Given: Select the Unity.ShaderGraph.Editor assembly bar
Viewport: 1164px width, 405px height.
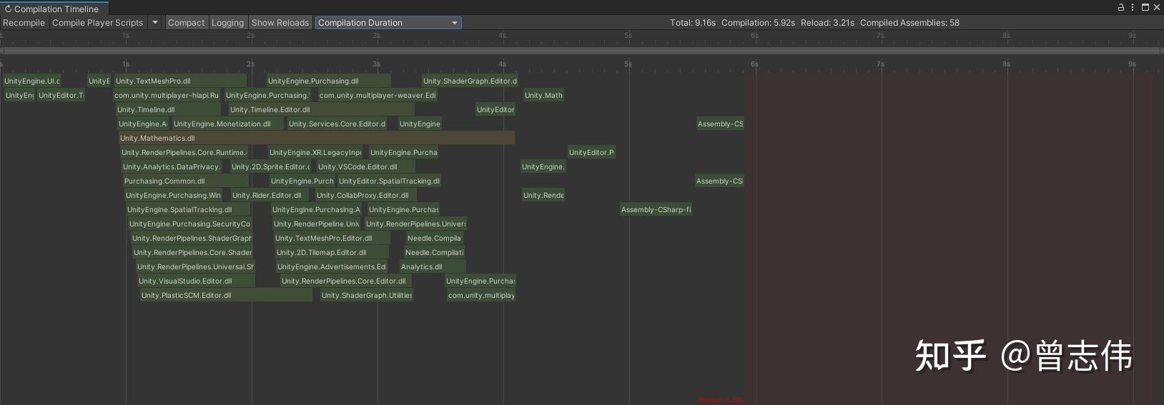Looking at the screenshot, I should tap(470, 81).
